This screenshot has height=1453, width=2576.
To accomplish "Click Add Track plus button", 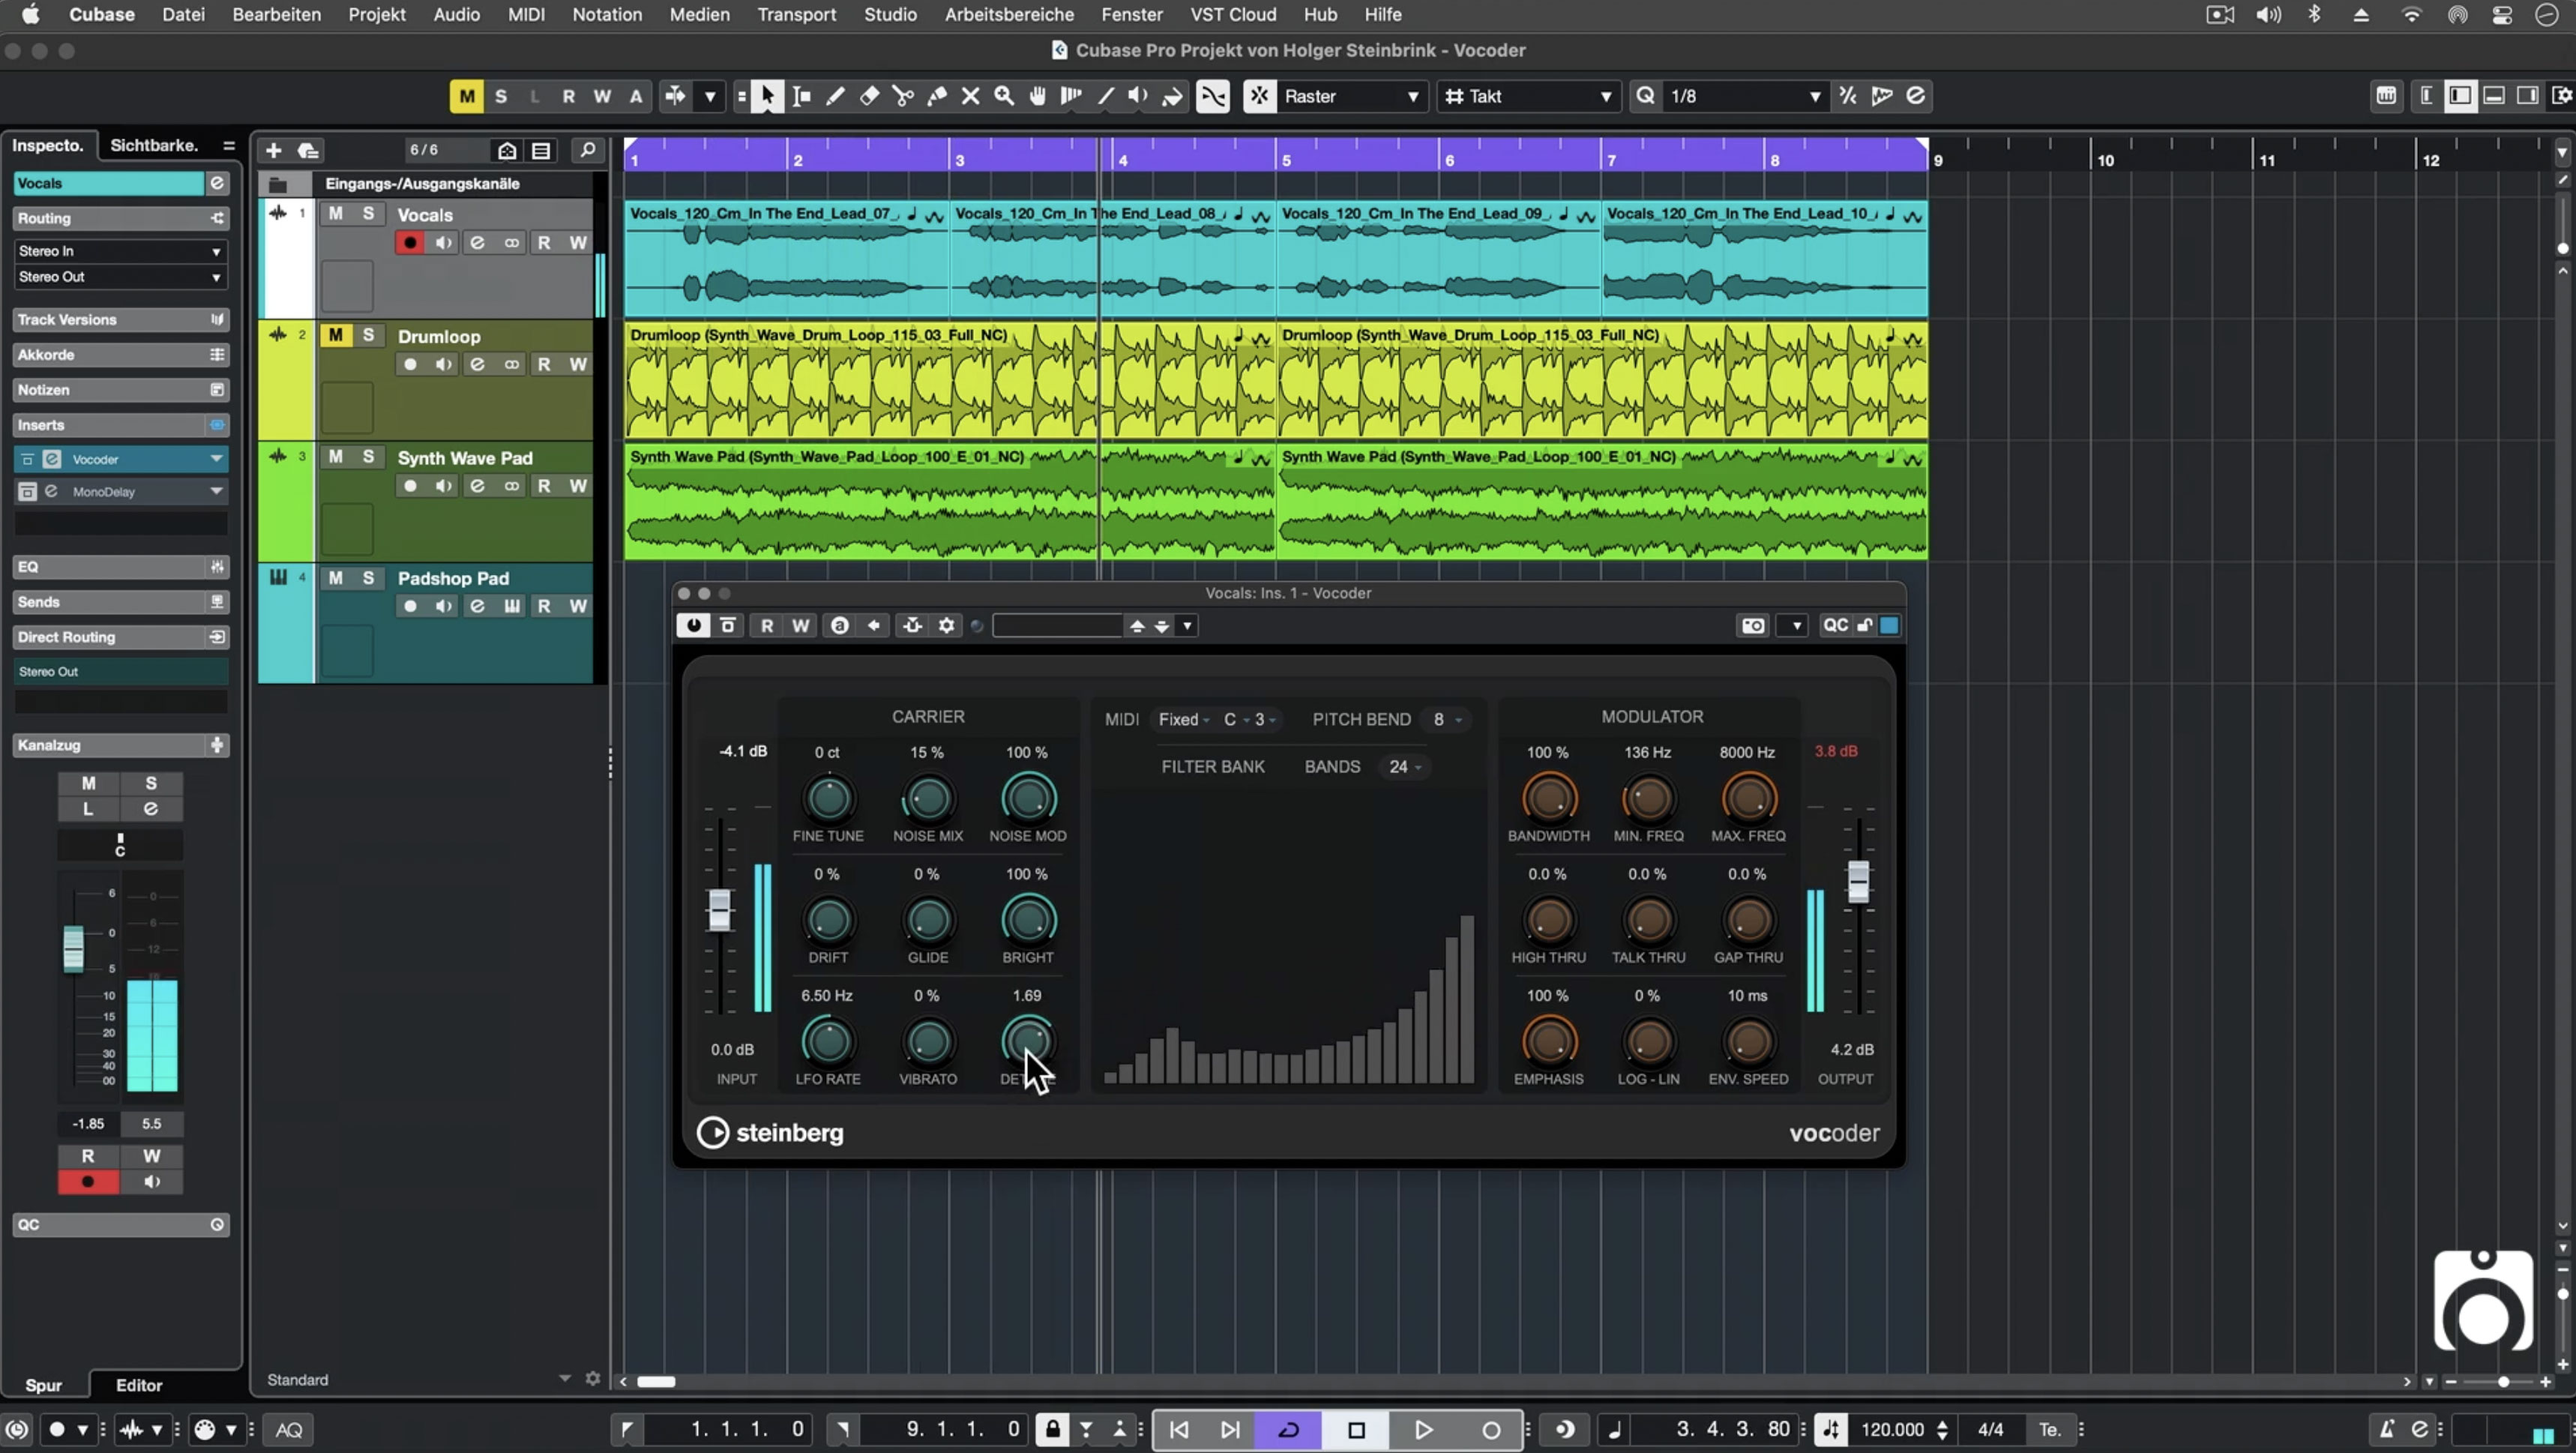I will pos(273,150).
